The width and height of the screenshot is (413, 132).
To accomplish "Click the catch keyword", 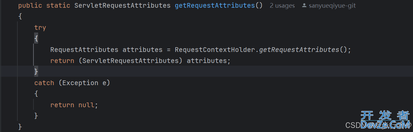I will 44,83.
